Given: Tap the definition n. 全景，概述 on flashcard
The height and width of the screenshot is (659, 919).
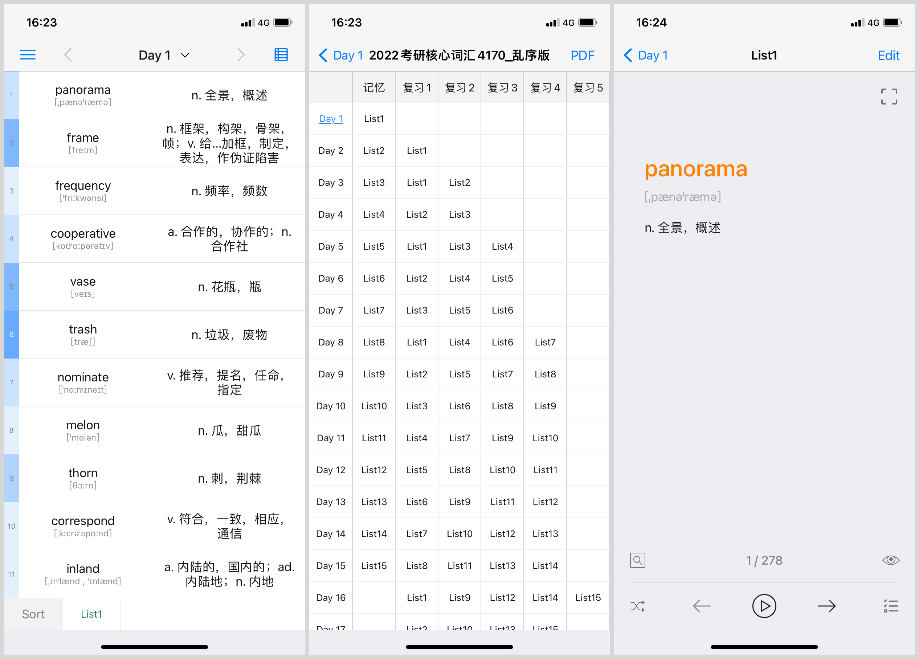Looking at the screenshot, I should [682, 228].
